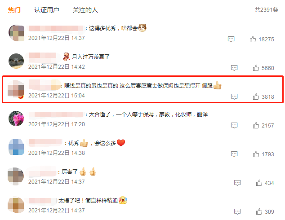Open blurred username of top comment
The height and width of the screenshot is (220, 285).
[56, 28]
